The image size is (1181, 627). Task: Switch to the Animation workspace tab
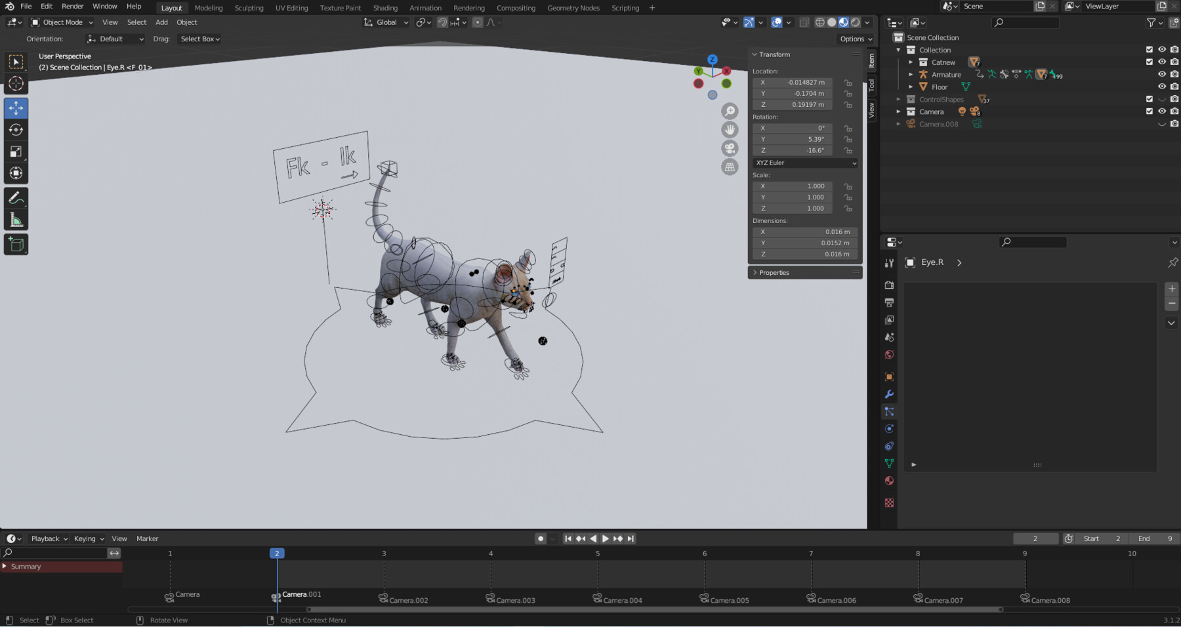pos(425,8)
